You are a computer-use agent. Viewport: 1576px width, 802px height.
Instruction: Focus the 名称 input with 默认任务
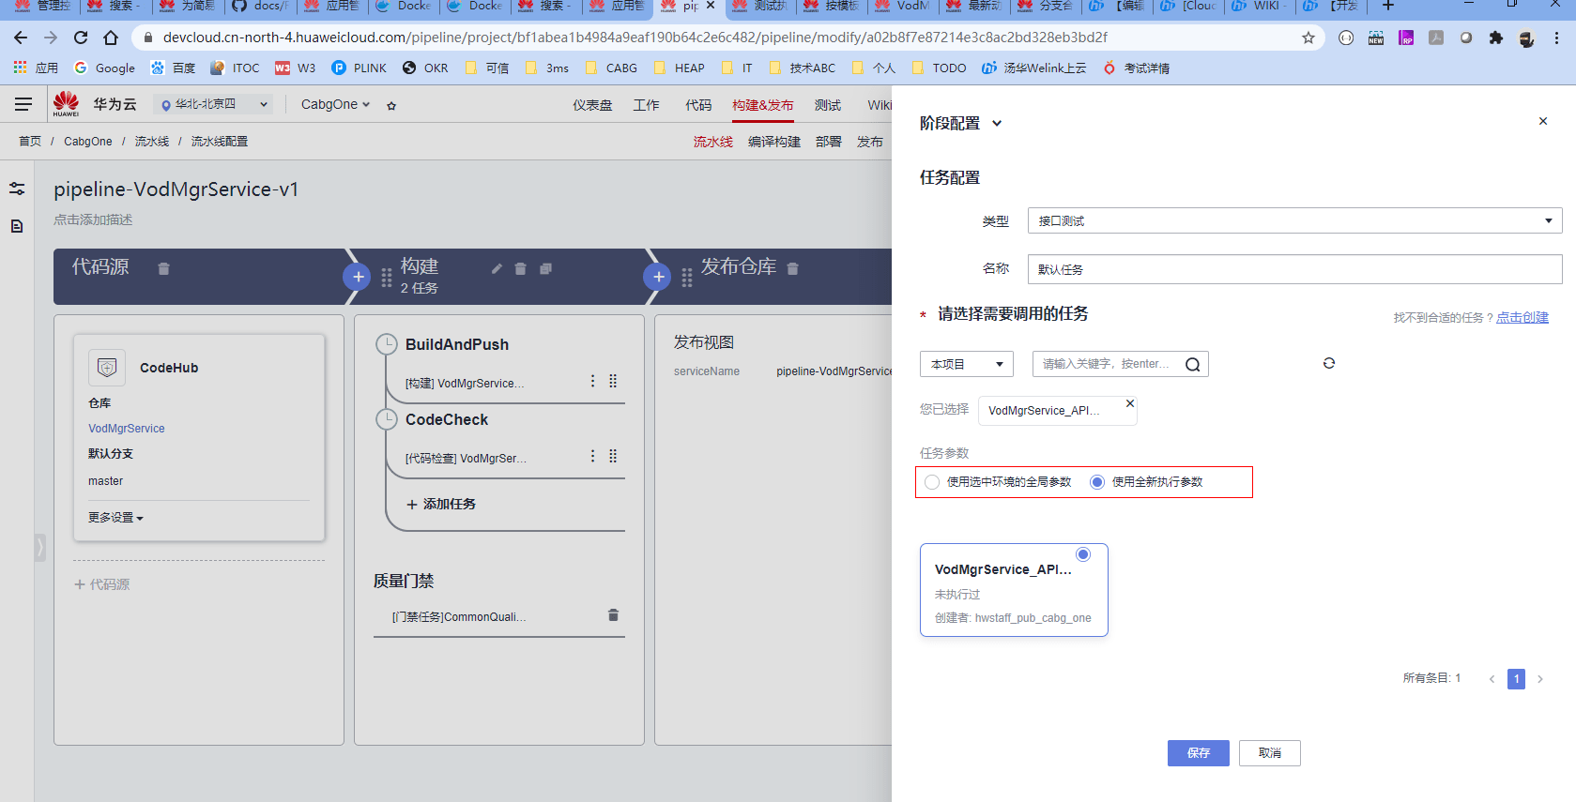pyautogui.click(x=1295, y=269)
